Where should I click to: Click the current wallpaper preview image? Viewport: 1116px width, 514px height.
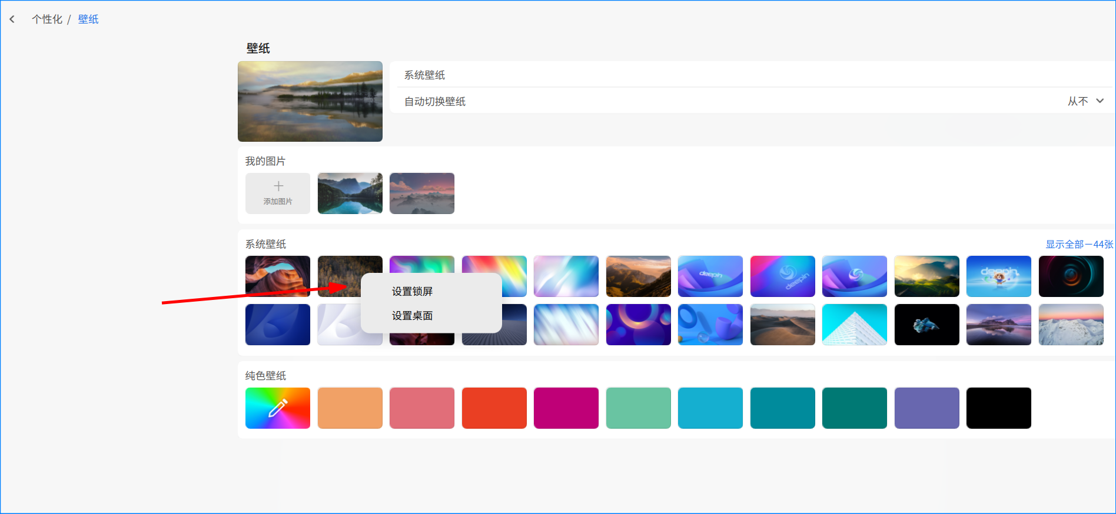point(310,101)
